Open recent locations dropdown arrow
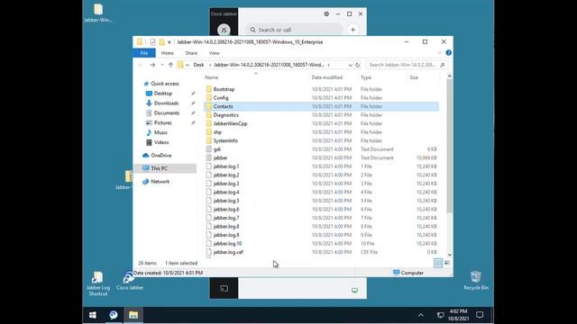 pos(162,65)
